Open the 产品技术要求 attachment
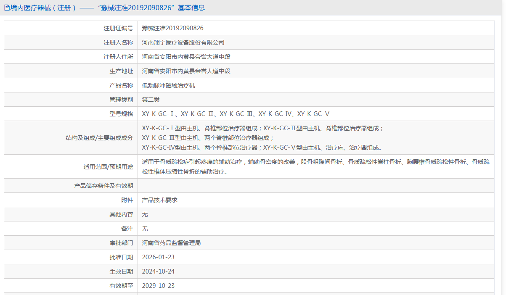This screenshot has height=295, width=514. 159,200
